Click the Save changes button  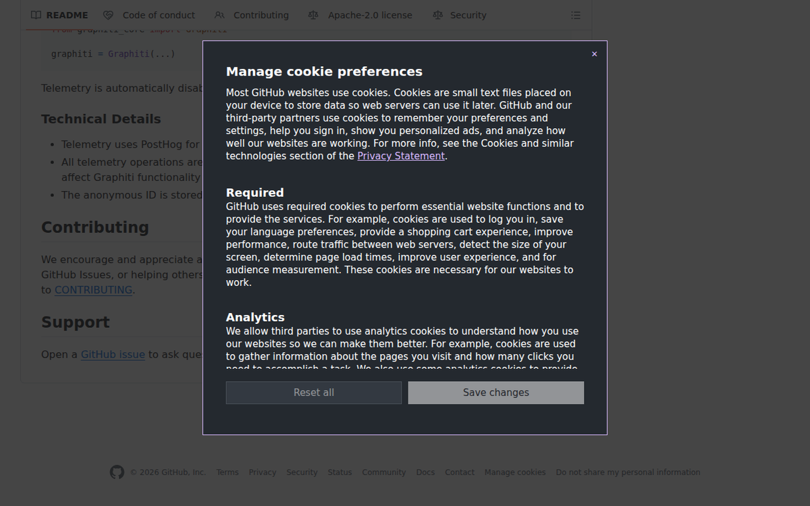click(496, 393)
